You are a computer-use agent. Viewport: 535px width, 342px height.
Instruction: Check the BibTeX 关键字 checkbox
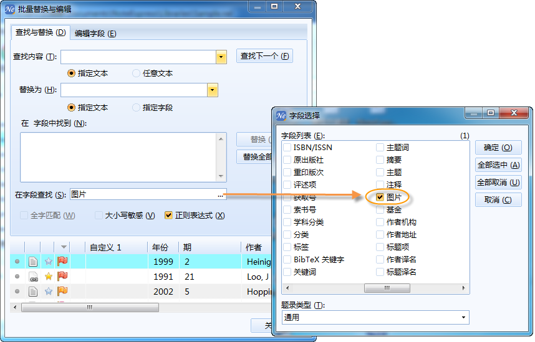tap(287, 260)
